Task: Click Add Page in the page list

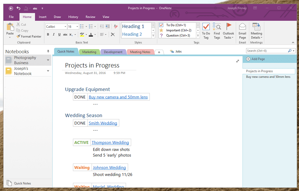Action: pyautogui.click(x=256, y=59)
